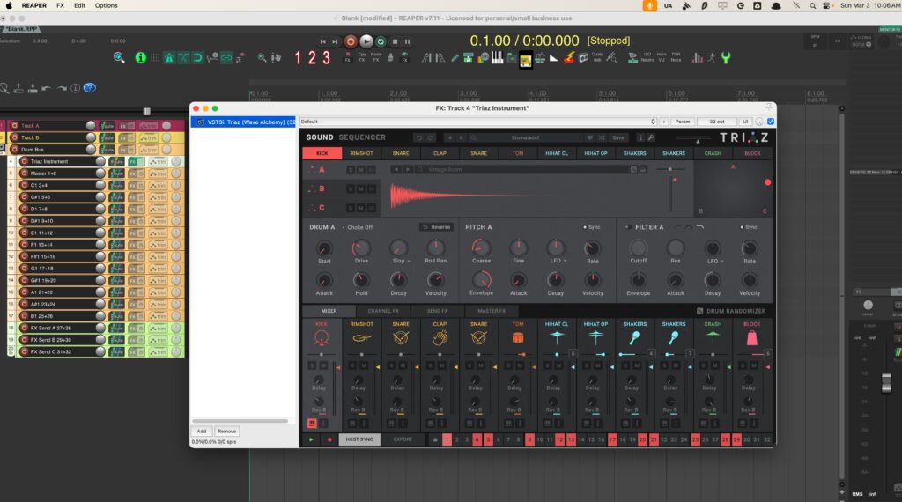Viewport: 902px width, 502px height.
Task: Click the Clap hands icon in mixer
Action: [440, 338]
